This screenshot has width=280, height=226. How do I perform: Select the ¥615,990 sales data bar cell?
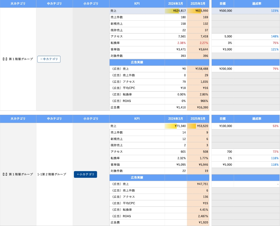click(x=198, y=11)
